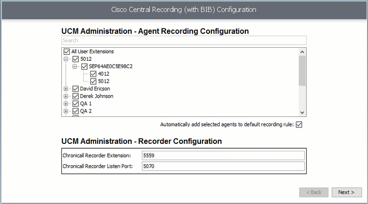Select the 4012 extension row label
This screenshot has width=368, height=204.
coord(104,74)
